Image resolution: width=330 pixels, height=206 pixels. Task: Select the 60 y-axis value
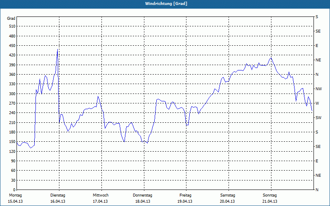tap(13, 171)
